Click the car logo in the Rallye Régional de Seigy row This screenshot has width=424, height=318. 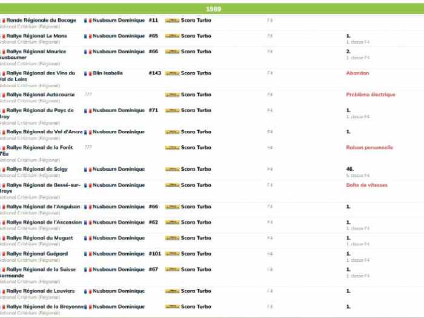pos(172,170)
